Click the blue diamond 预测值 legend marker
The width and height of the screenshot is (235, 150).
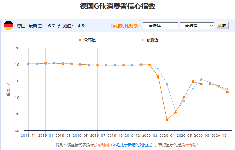143,40
